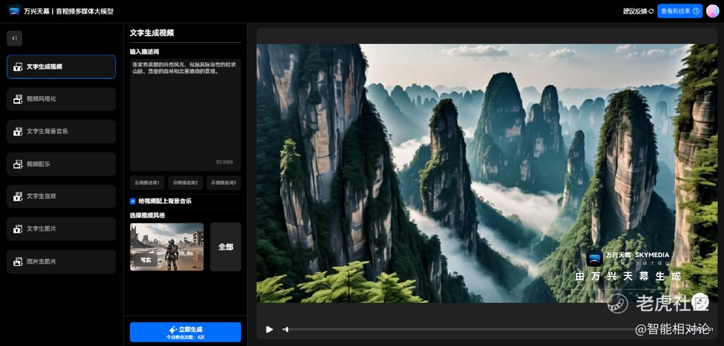The width and height of the screenshot is (724, 346).
Task: Select the 文字生图片 sidebar item
Action: click(x=61, y=229)
